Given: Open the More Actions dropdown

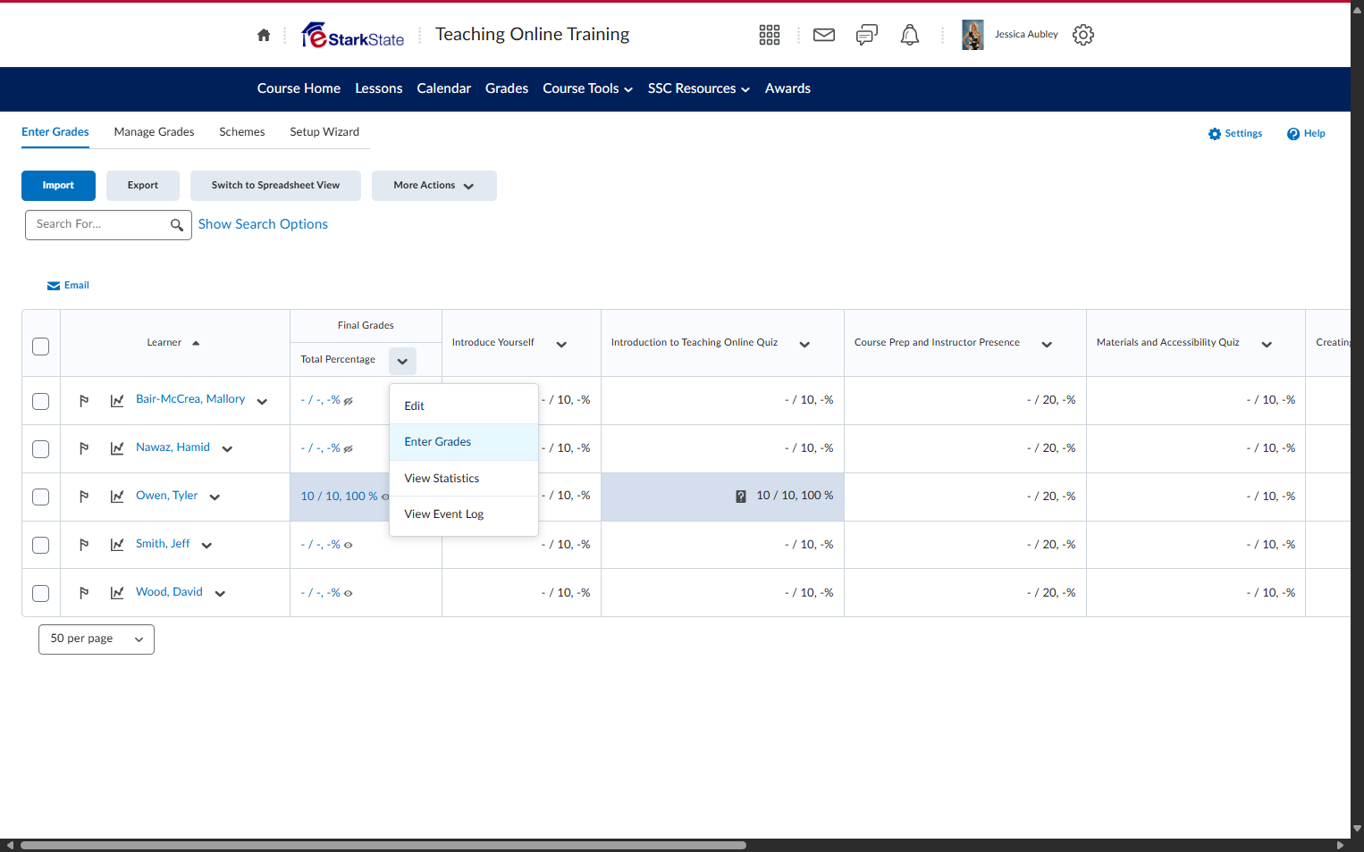Looking at the screenshot, I should click(x=434, y=186).
